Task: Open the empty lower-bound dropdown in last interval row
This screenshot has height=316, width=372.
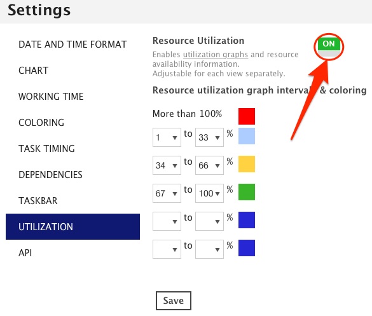Action: click(167, 249)
